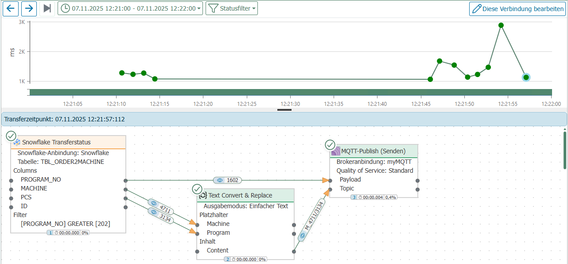
Task: Click the splitter handle below the chart
Action: (284, 109)
